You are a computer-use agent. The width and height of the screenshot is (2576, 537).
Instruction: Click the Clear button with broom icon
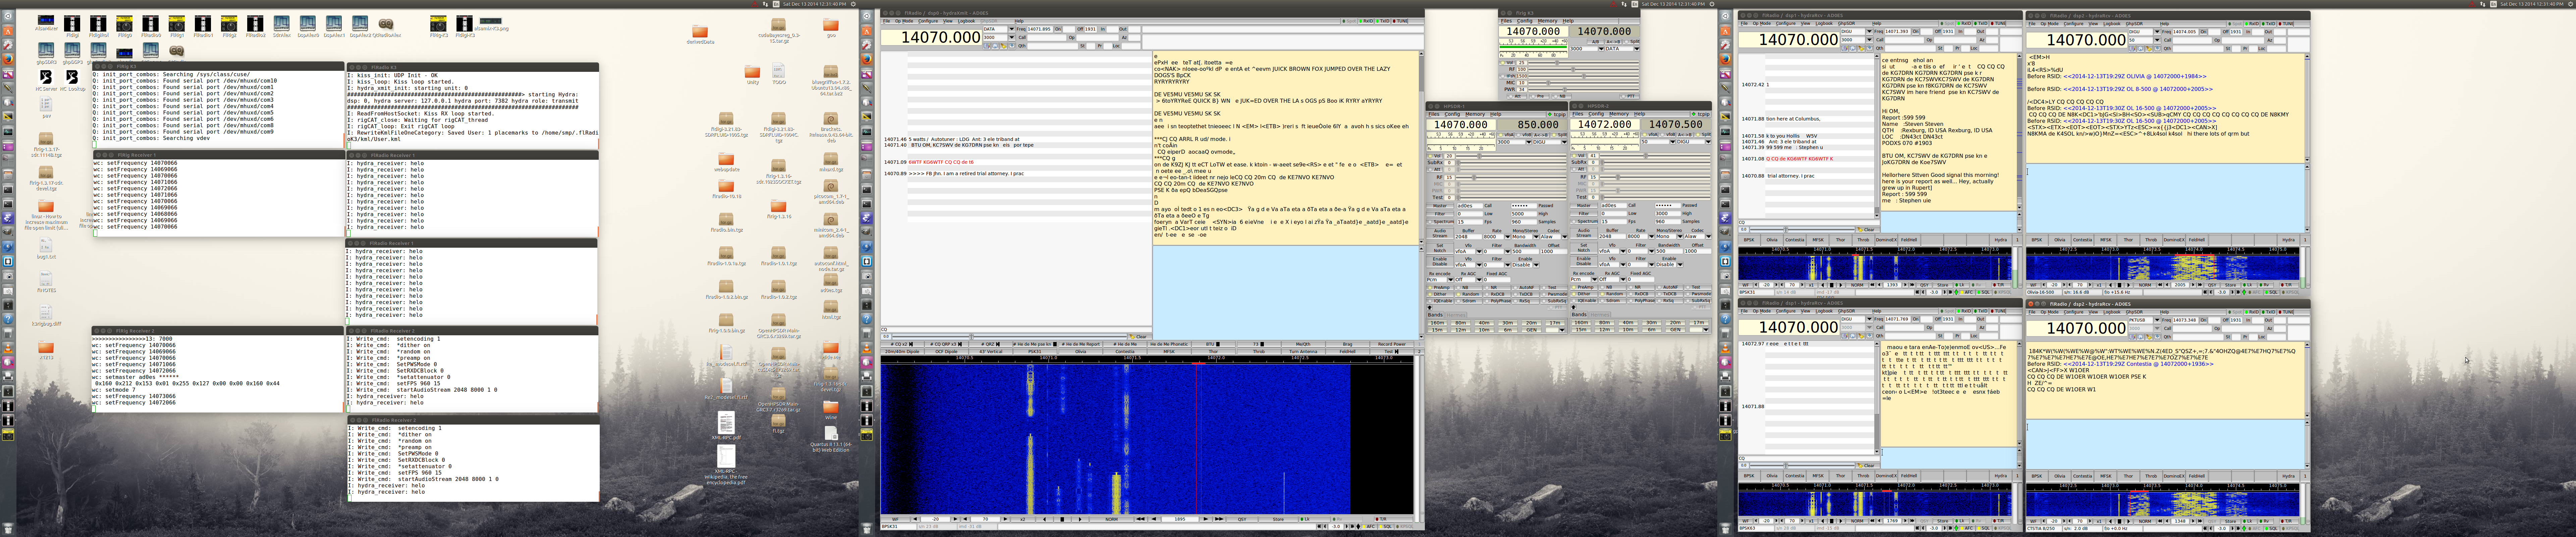pos(1140,337)
